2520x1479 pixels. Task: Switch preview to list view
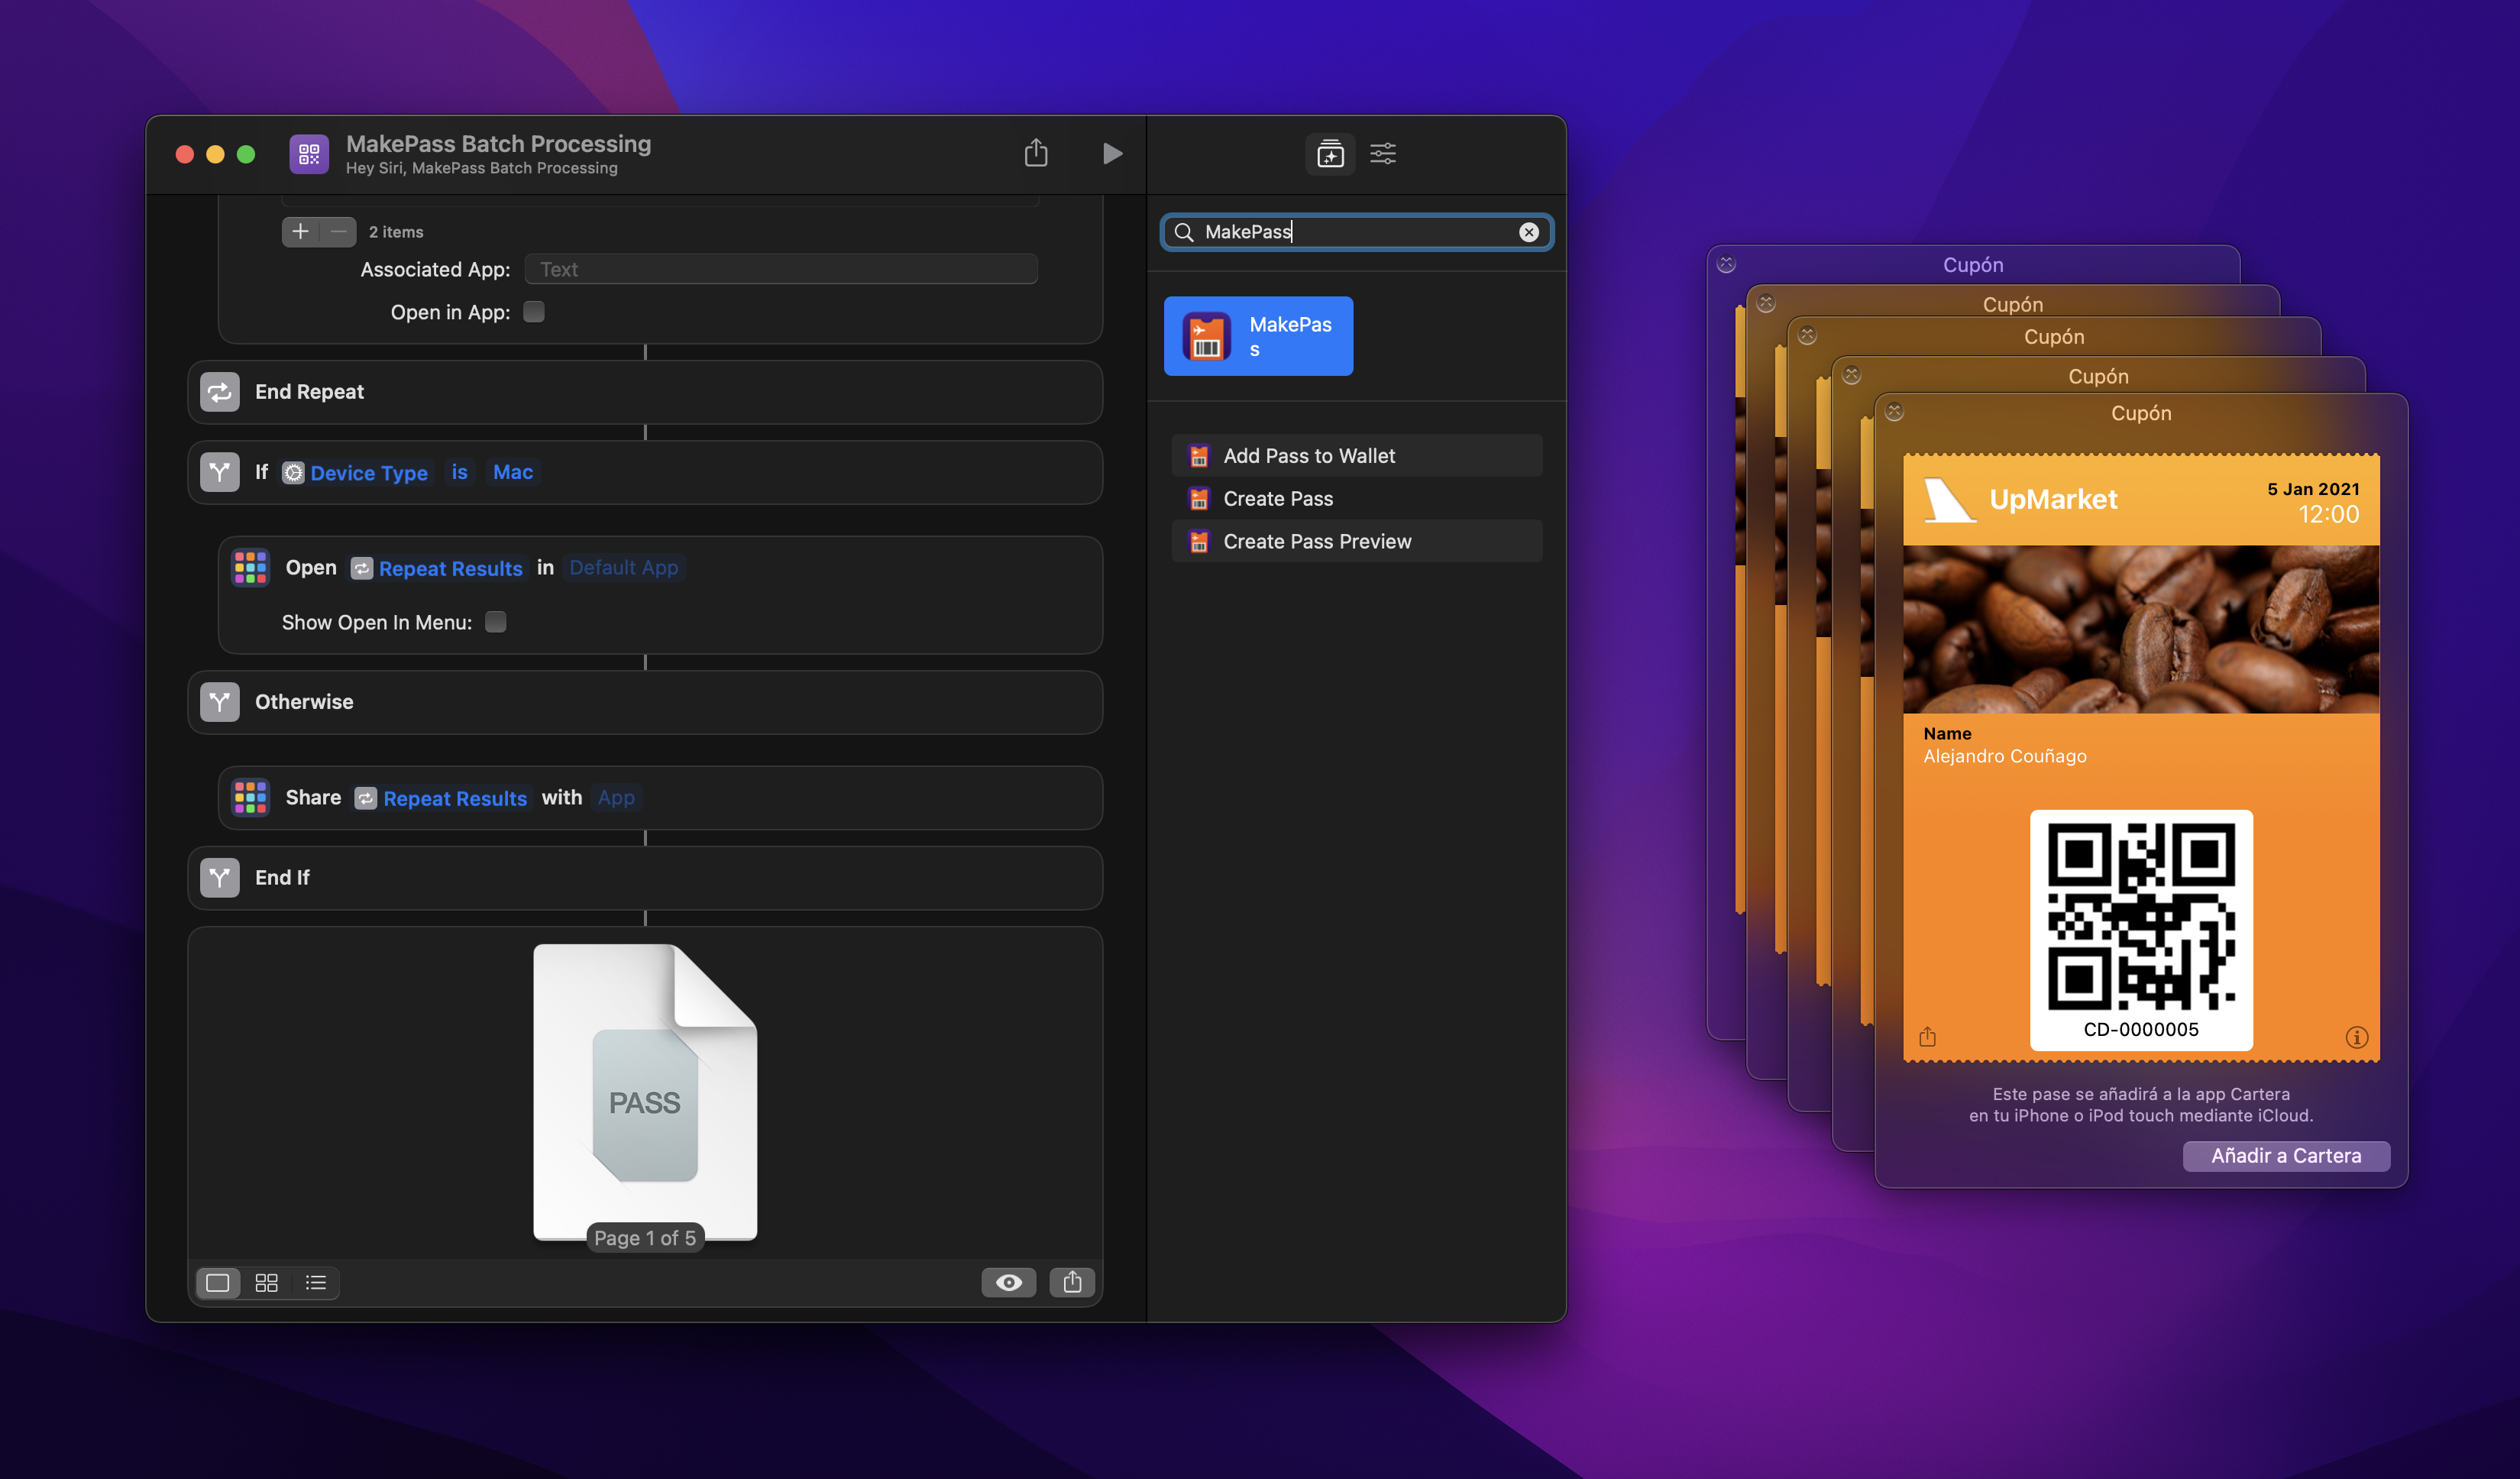(x=316, y=1283)
